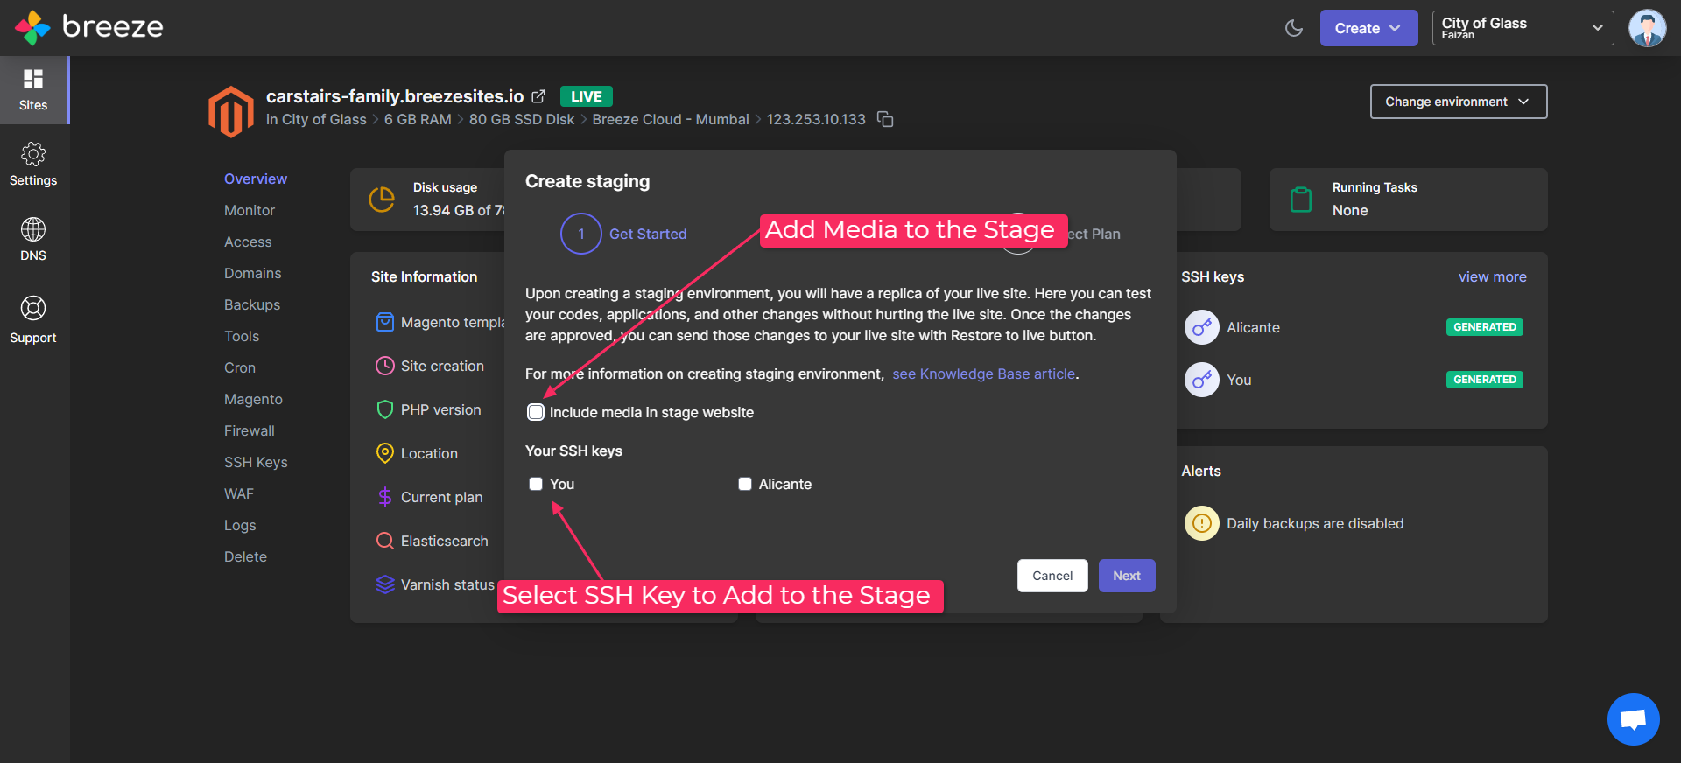Expand the City of Glass workspace selector
The height and width of the screenshot is (763, 1681).
pyautogui.click(x=1523, y=28)
